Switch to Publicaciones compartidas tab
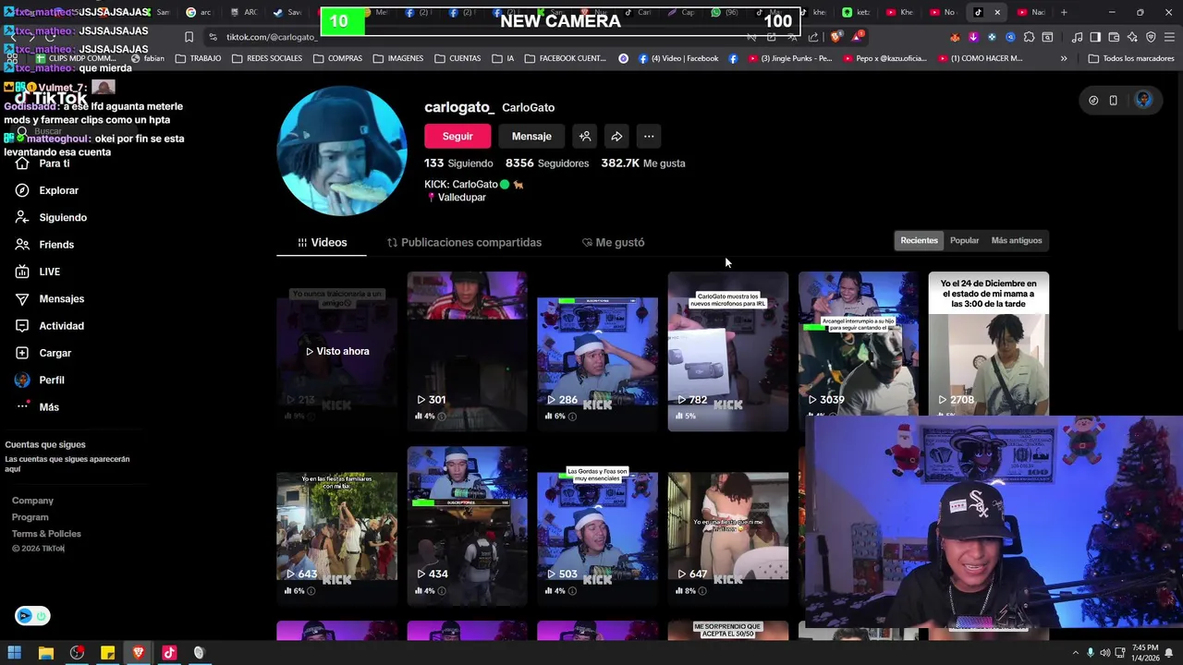Viewport: 1183px width, 665px height. (464, 242)
